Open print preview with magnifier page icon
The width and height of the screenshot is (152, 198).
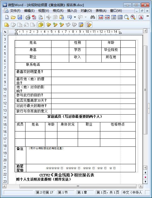coord(41,17)
